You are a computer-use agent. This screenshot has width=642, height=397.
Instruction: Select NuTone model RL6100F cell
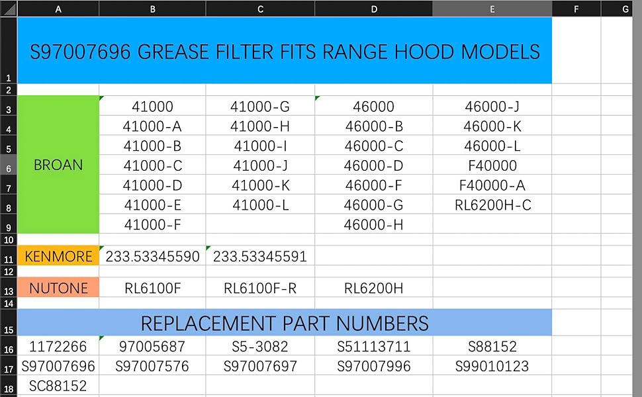pyautogui.click(x=152, y=288)
